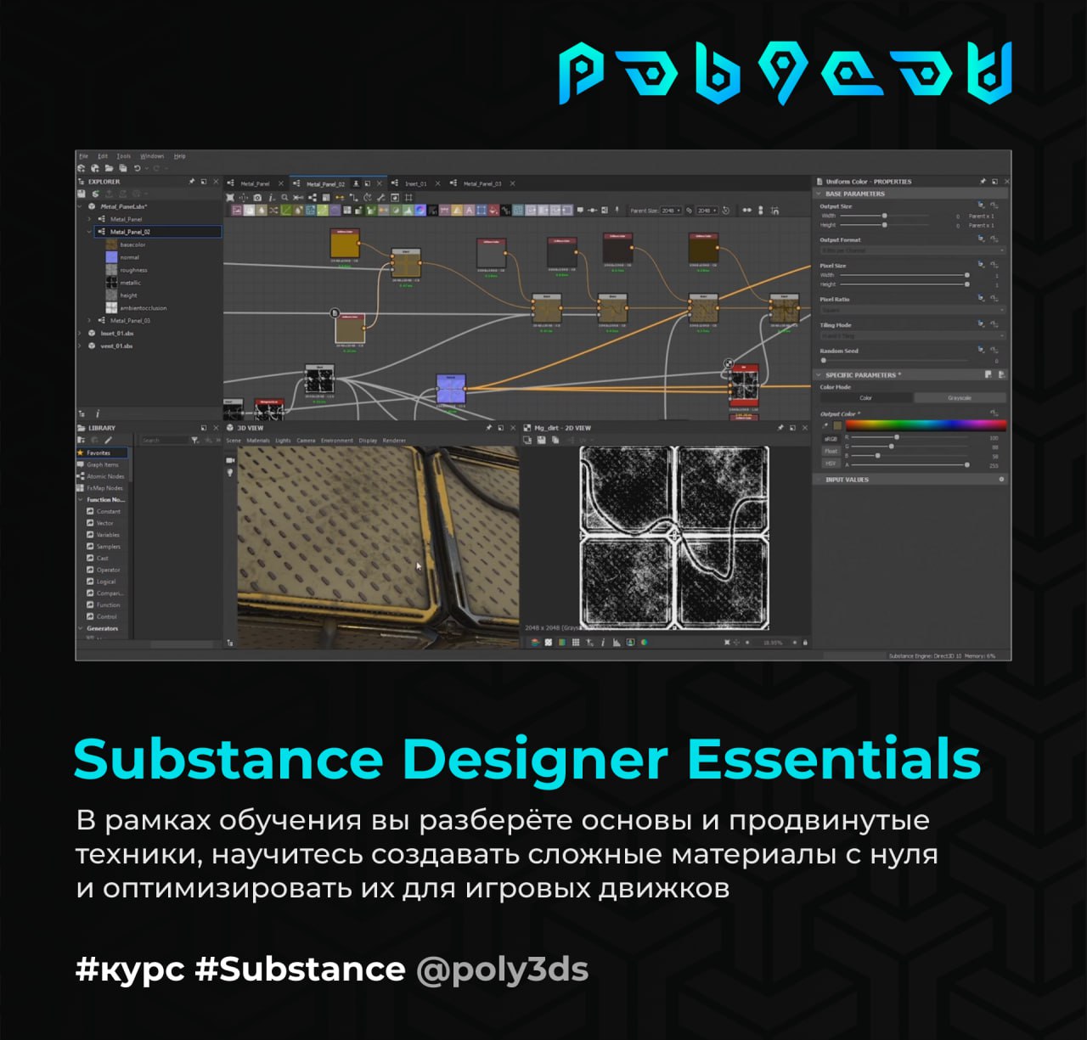Click the Bitmap node icon in node shelf
This screenshot has height=1040, width=1087.
(237, 210)
